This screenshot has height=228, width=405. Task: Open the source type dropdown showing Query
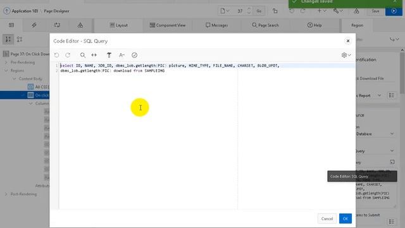tap(375, 151)
